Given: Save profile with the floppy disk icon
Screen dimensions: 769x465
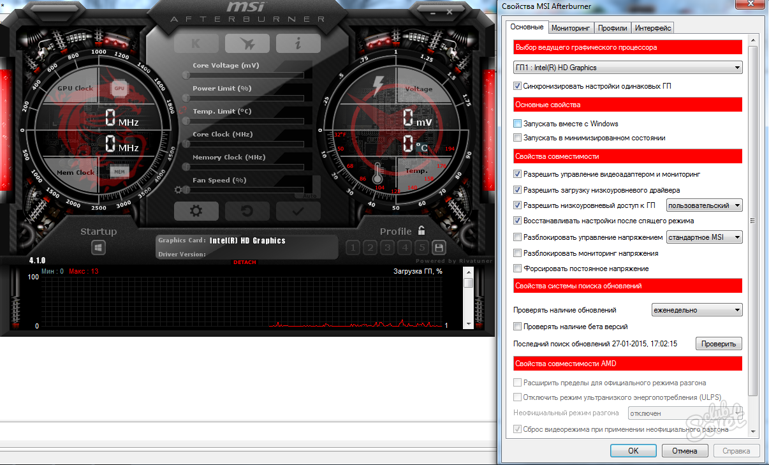Looking at the screenshot, I should coord(438,247).
